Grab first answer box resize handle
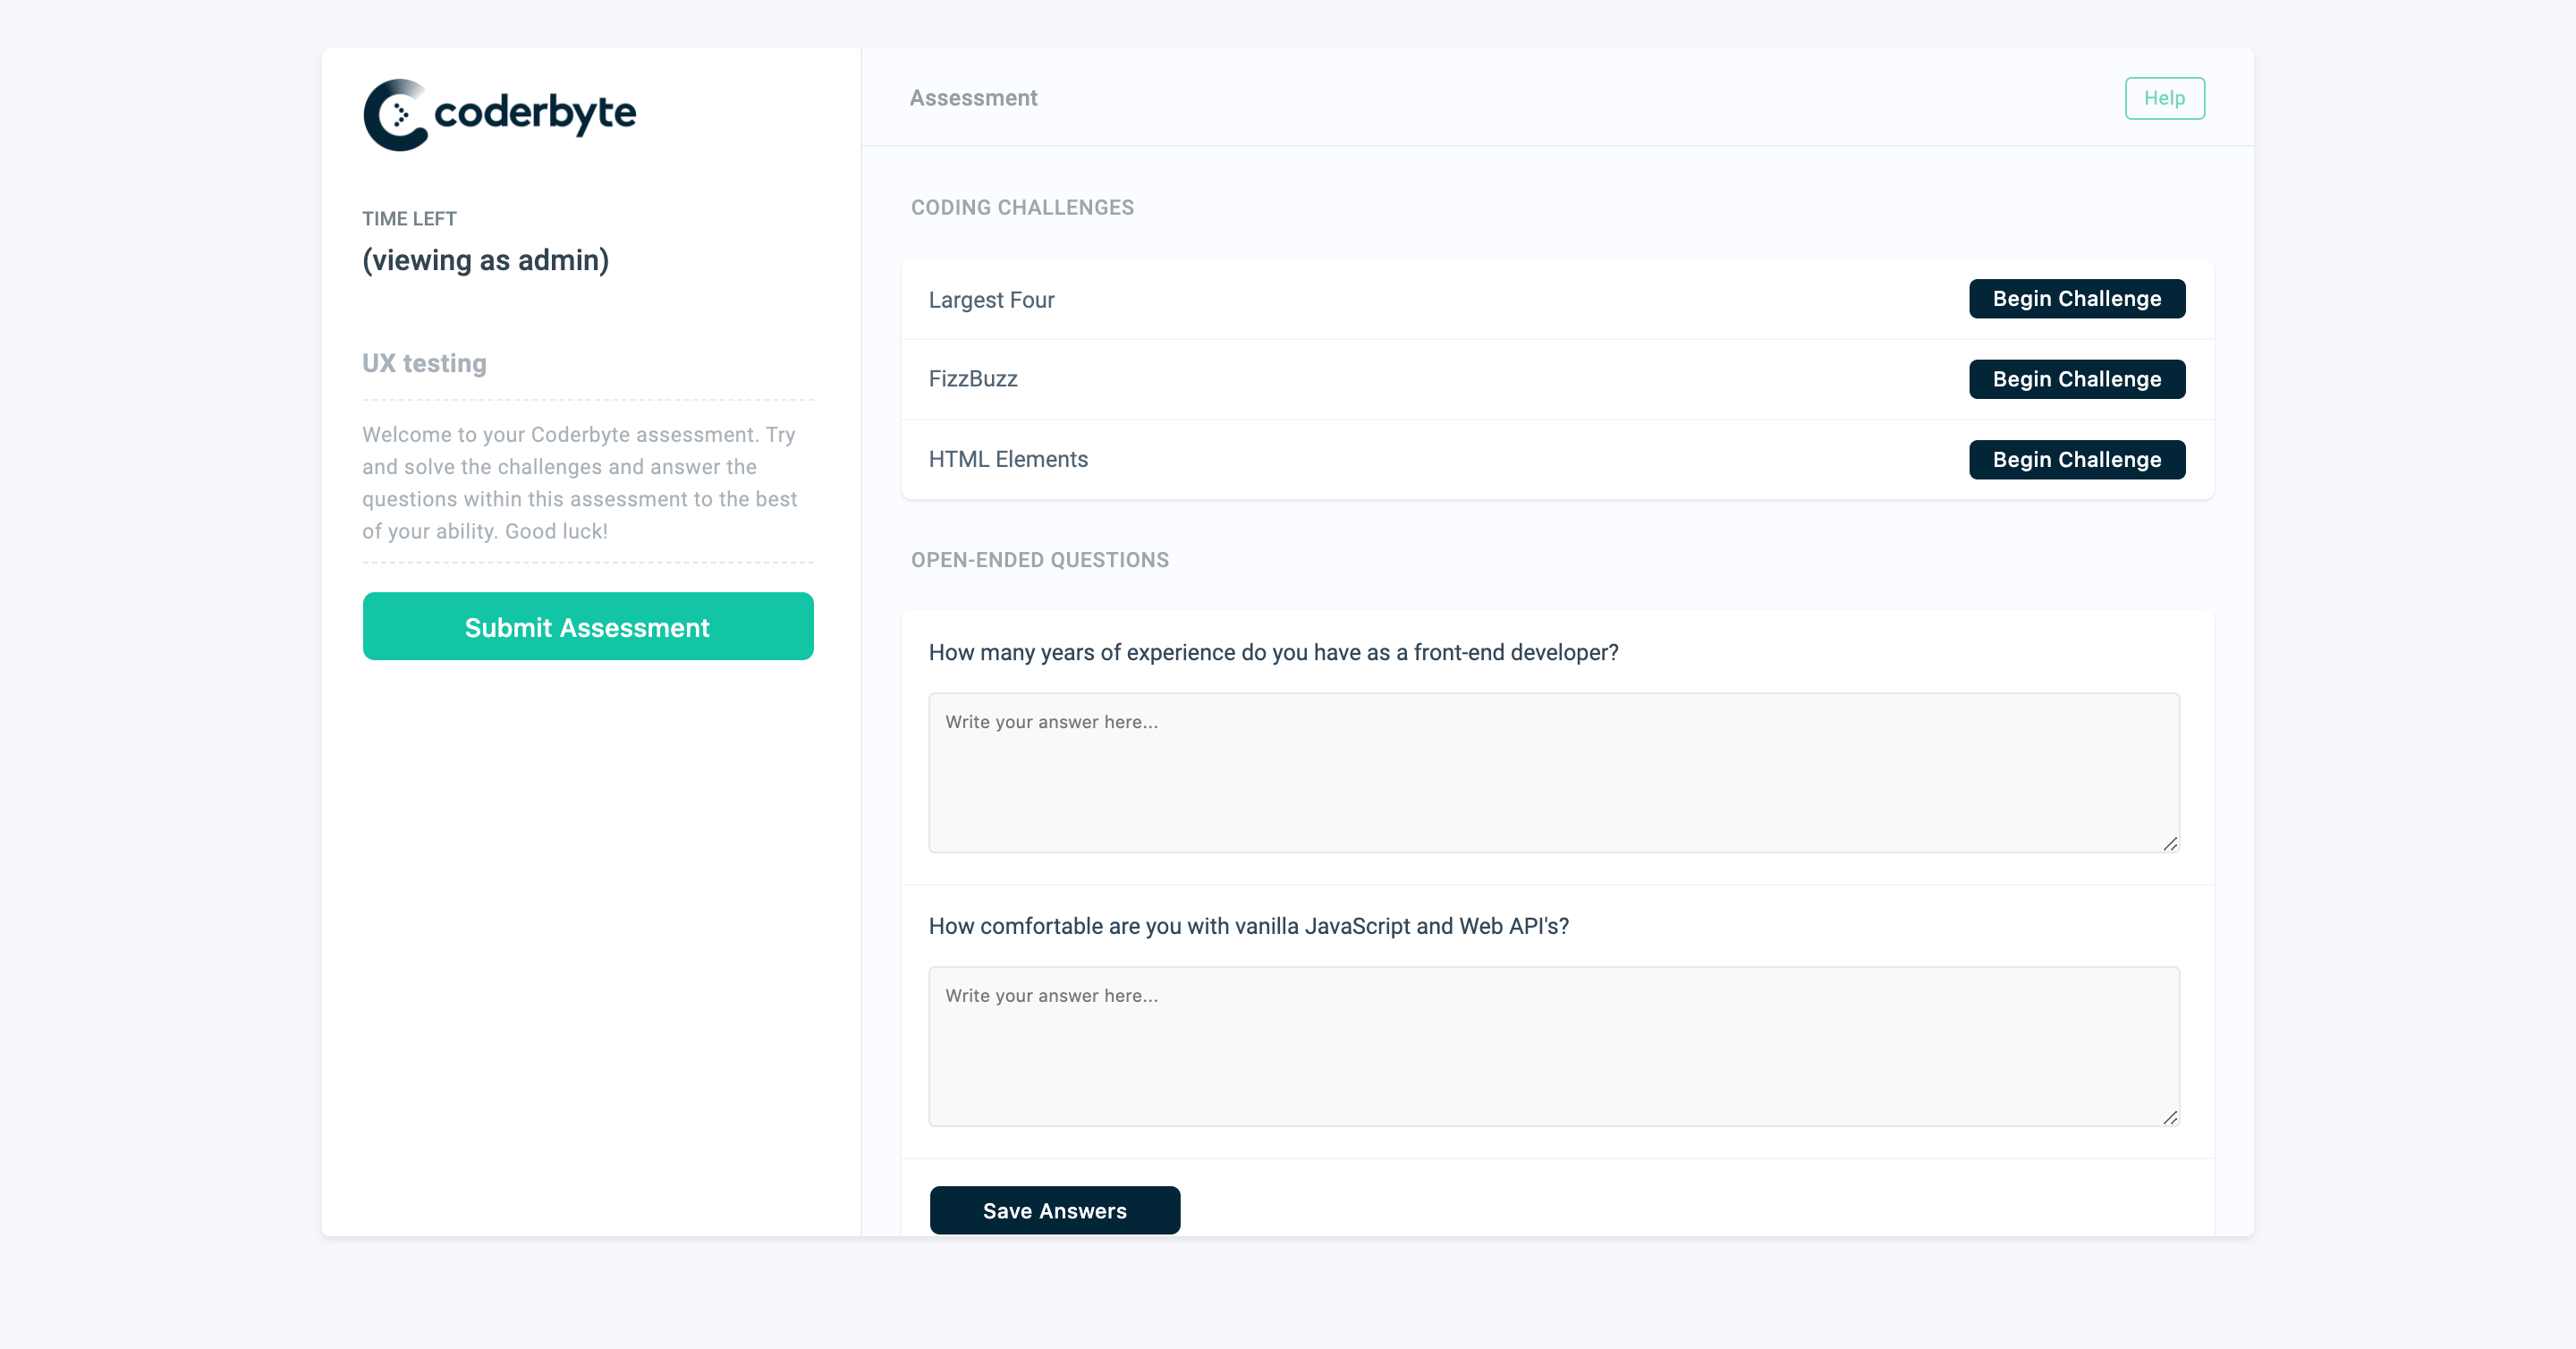Screen dimensions: 2576x1349 point(2169,844)
